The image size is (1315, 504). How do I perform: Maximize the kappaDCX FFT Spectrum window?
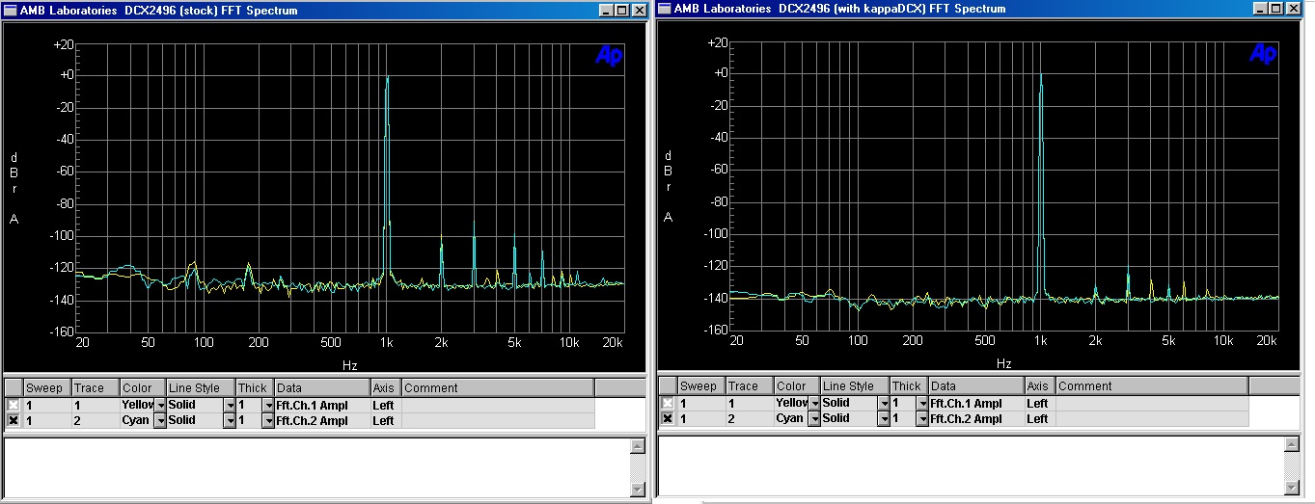pyautogui.click(x=1275, y=9)
